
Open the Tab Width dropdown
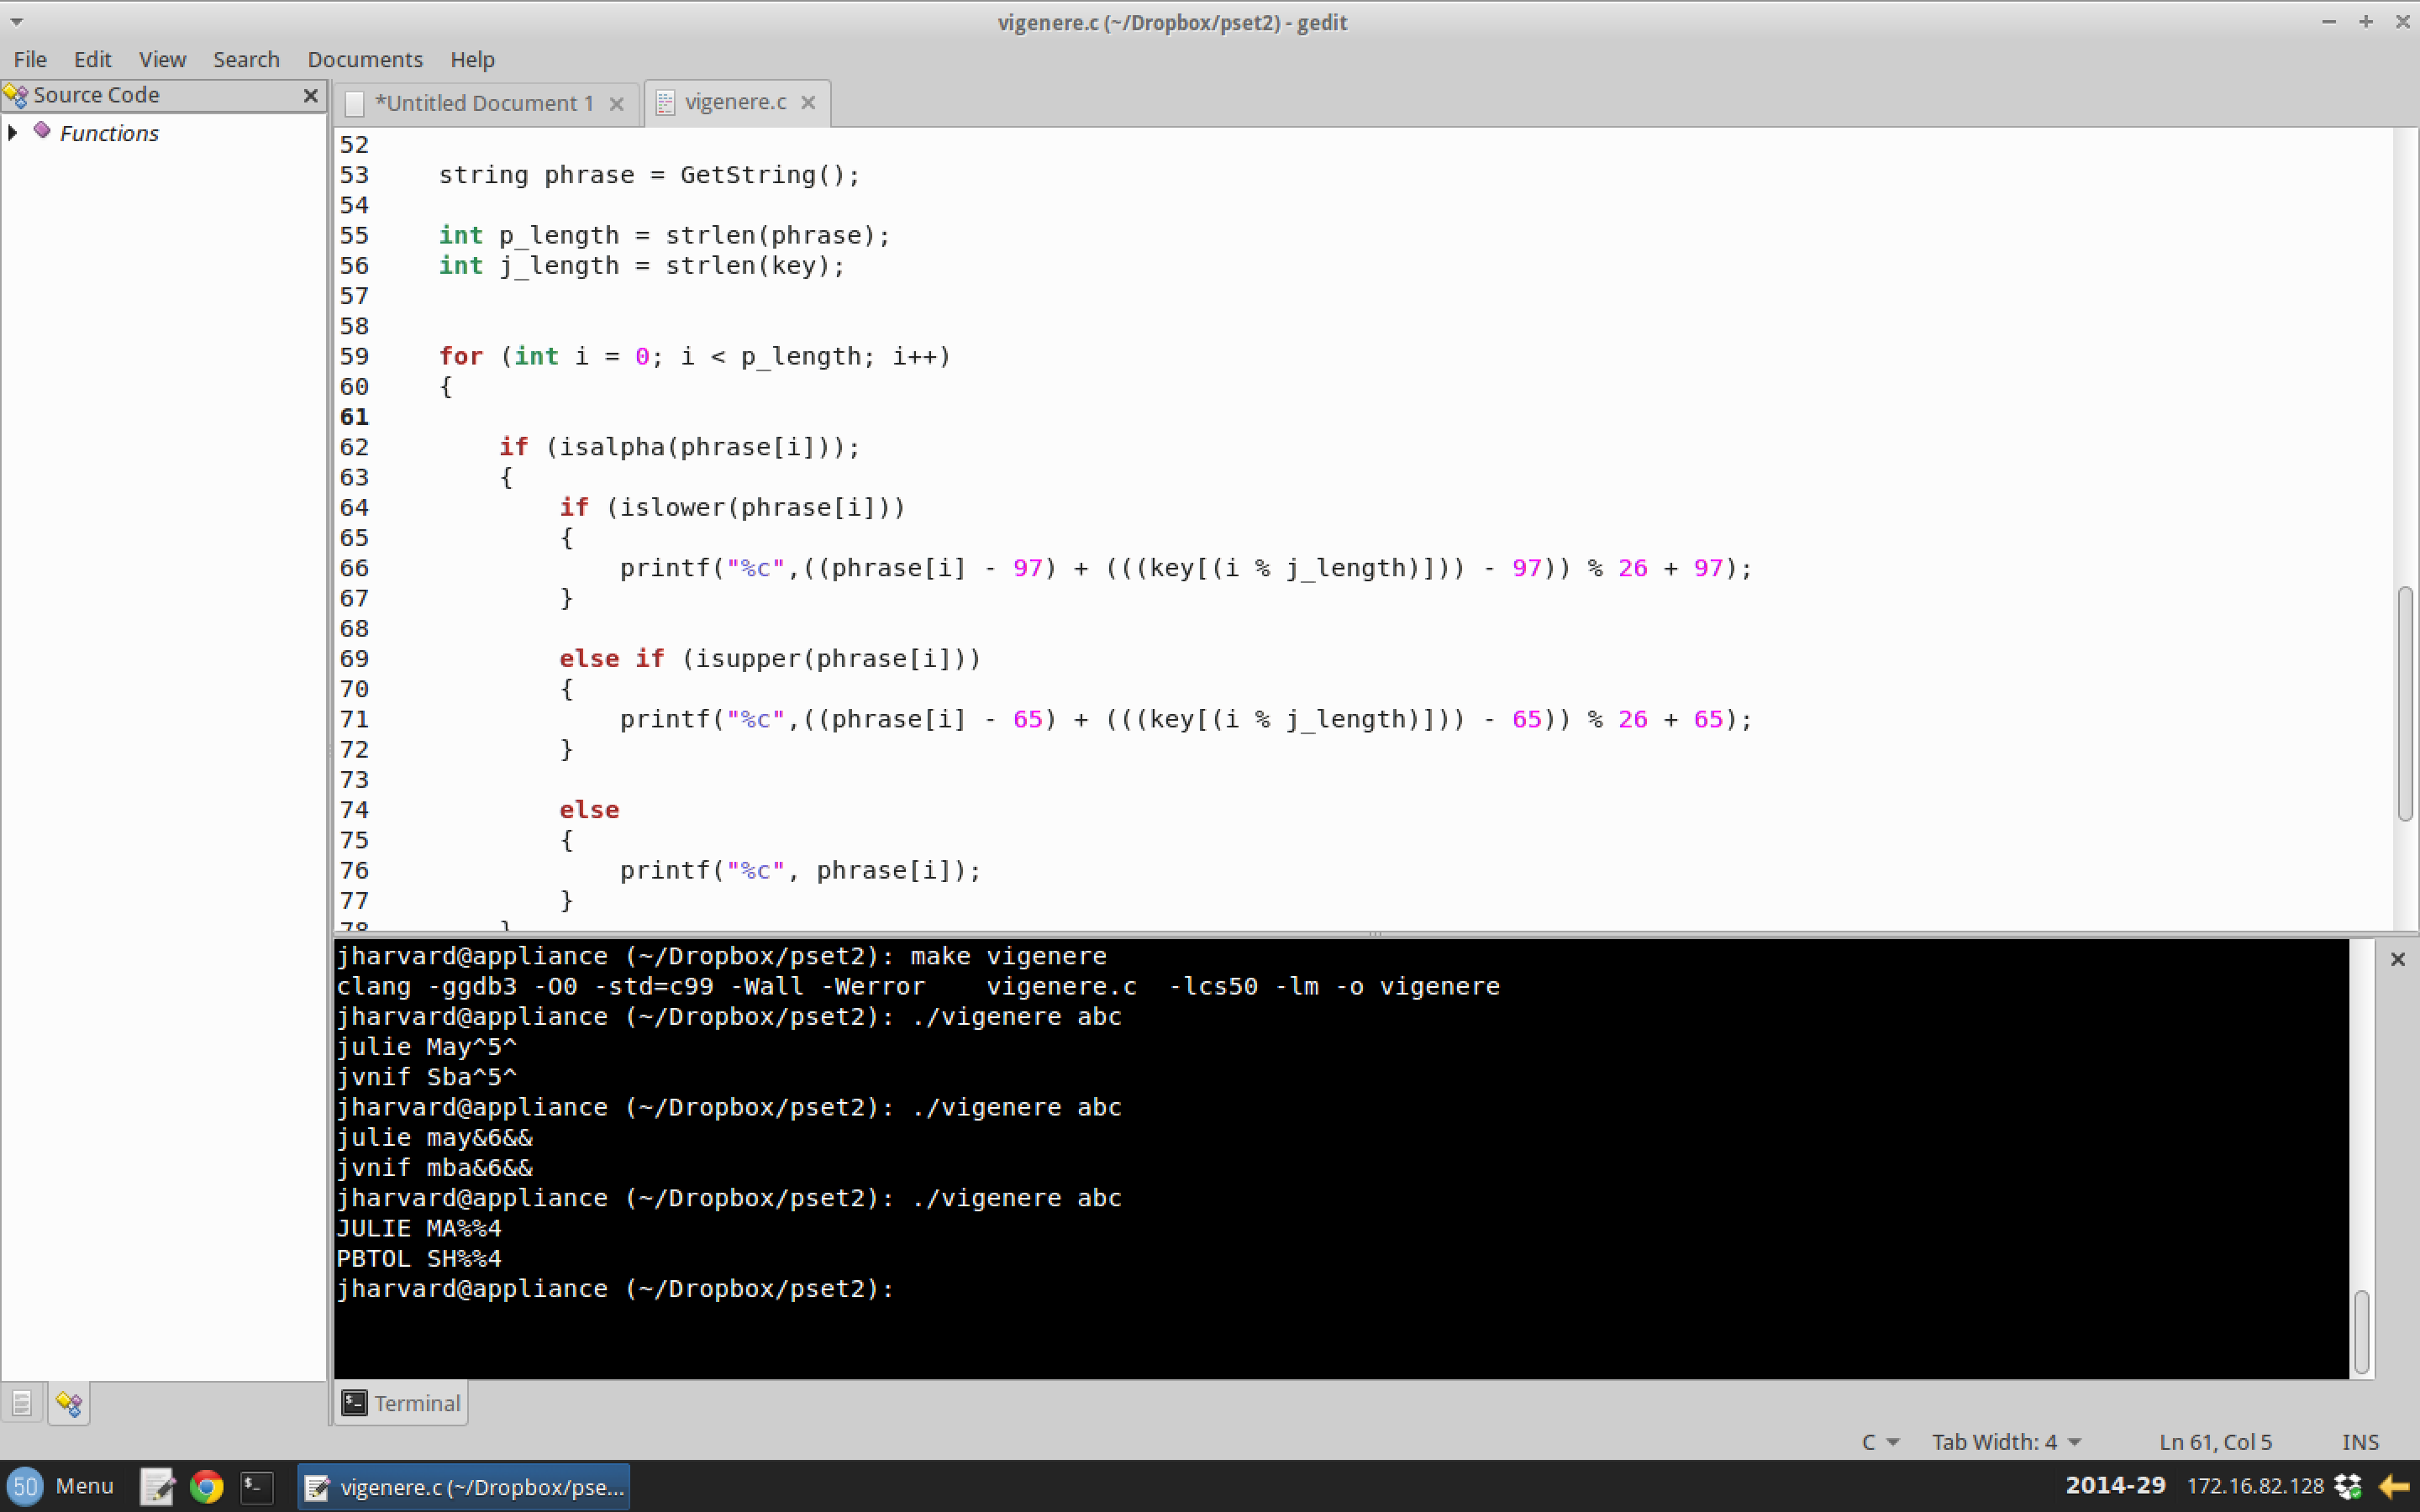[x=2006, y=1442]
